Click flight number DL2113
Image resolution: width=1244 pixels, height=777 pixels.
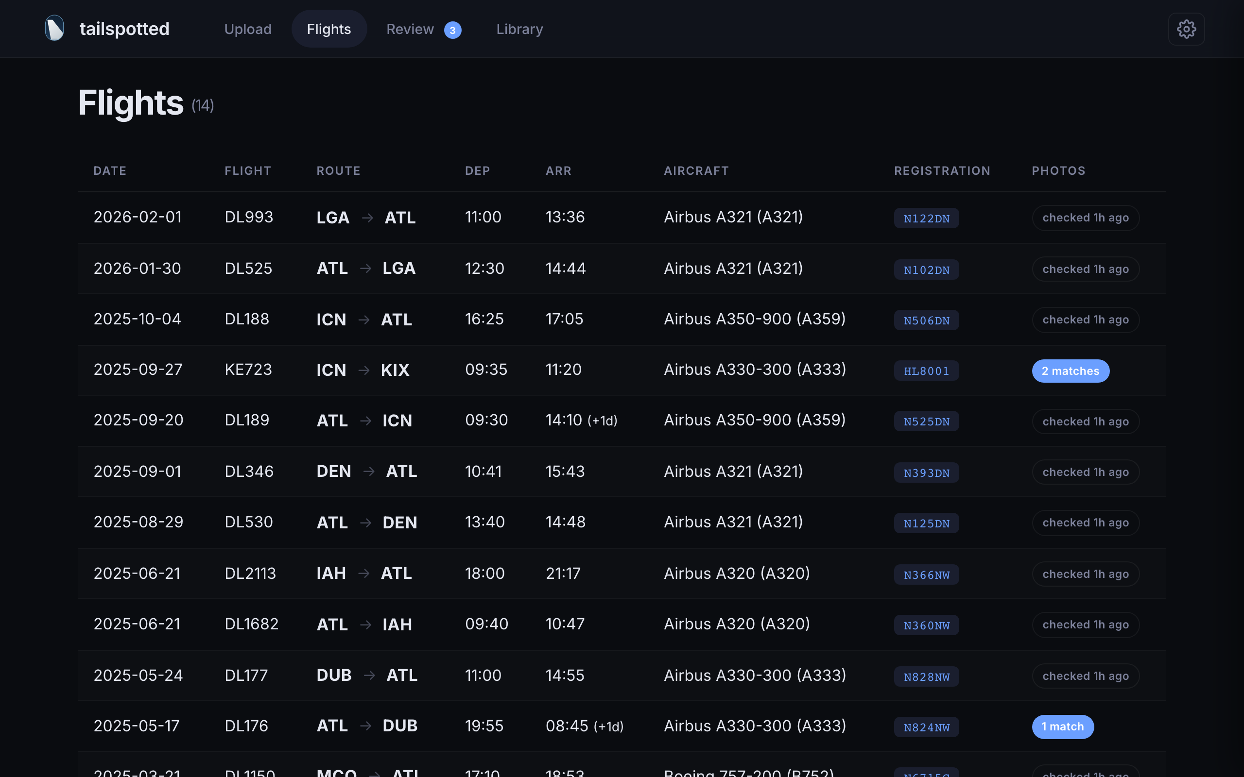[250, 573]
